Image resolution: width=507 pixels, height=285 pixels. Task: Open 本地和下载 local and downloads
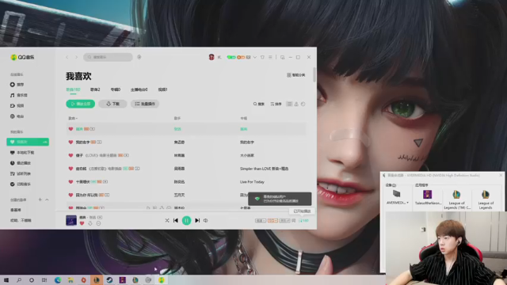pyautogui.click(x=22, y=153)
